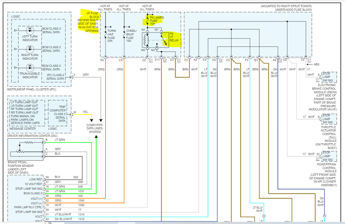345x224 pixels.
Task: Click circuit number 1314
Action: (x=81, y=214)
